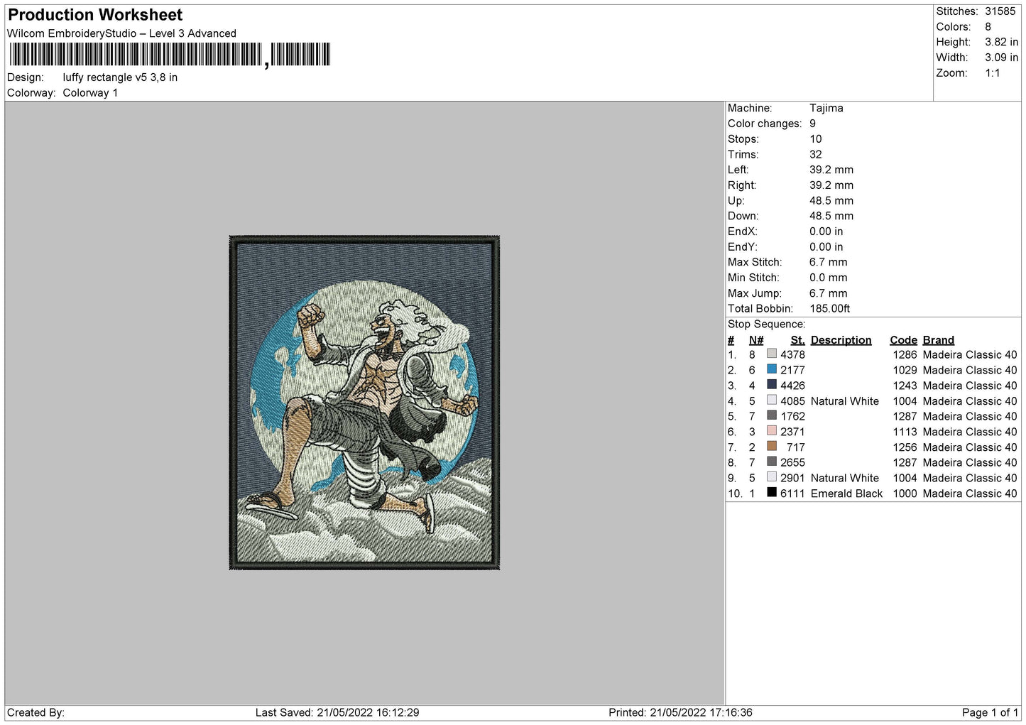1026x725 pixels.
Task: Click the Stops value "10"
Action: click(x=816, y=139)
